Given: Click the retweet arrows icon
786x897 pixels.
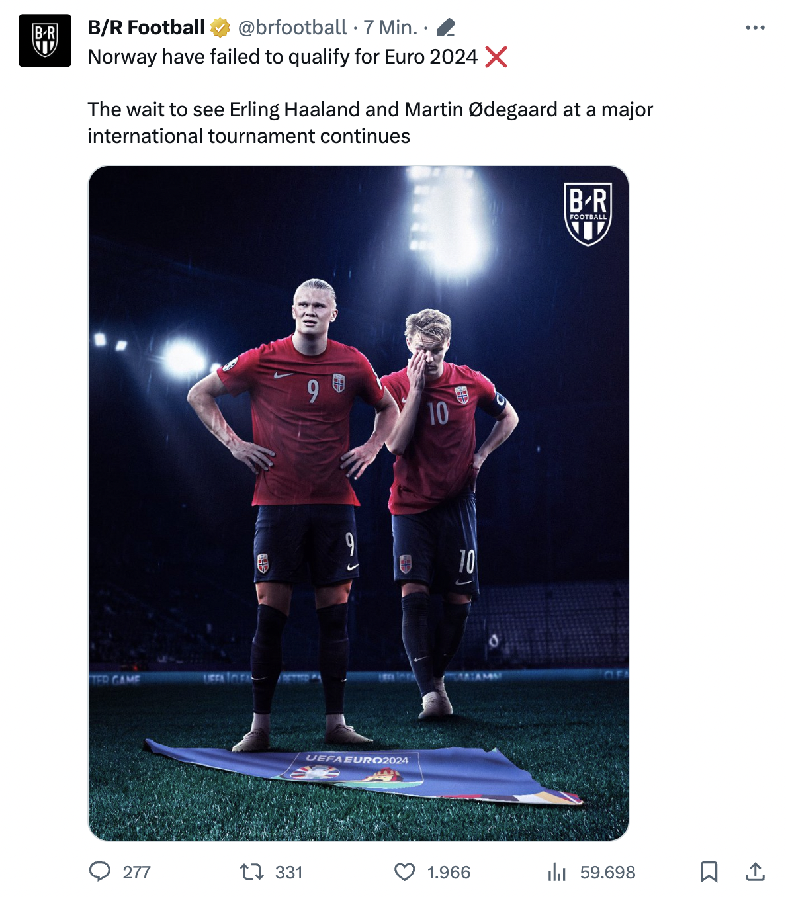Looking at the screenshot, I should (251, 872).
